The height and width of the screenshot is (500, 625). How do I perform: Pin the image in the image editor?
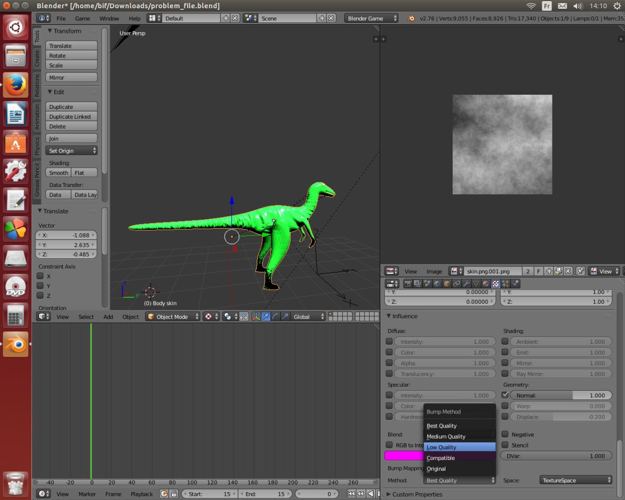coord(580,271)
